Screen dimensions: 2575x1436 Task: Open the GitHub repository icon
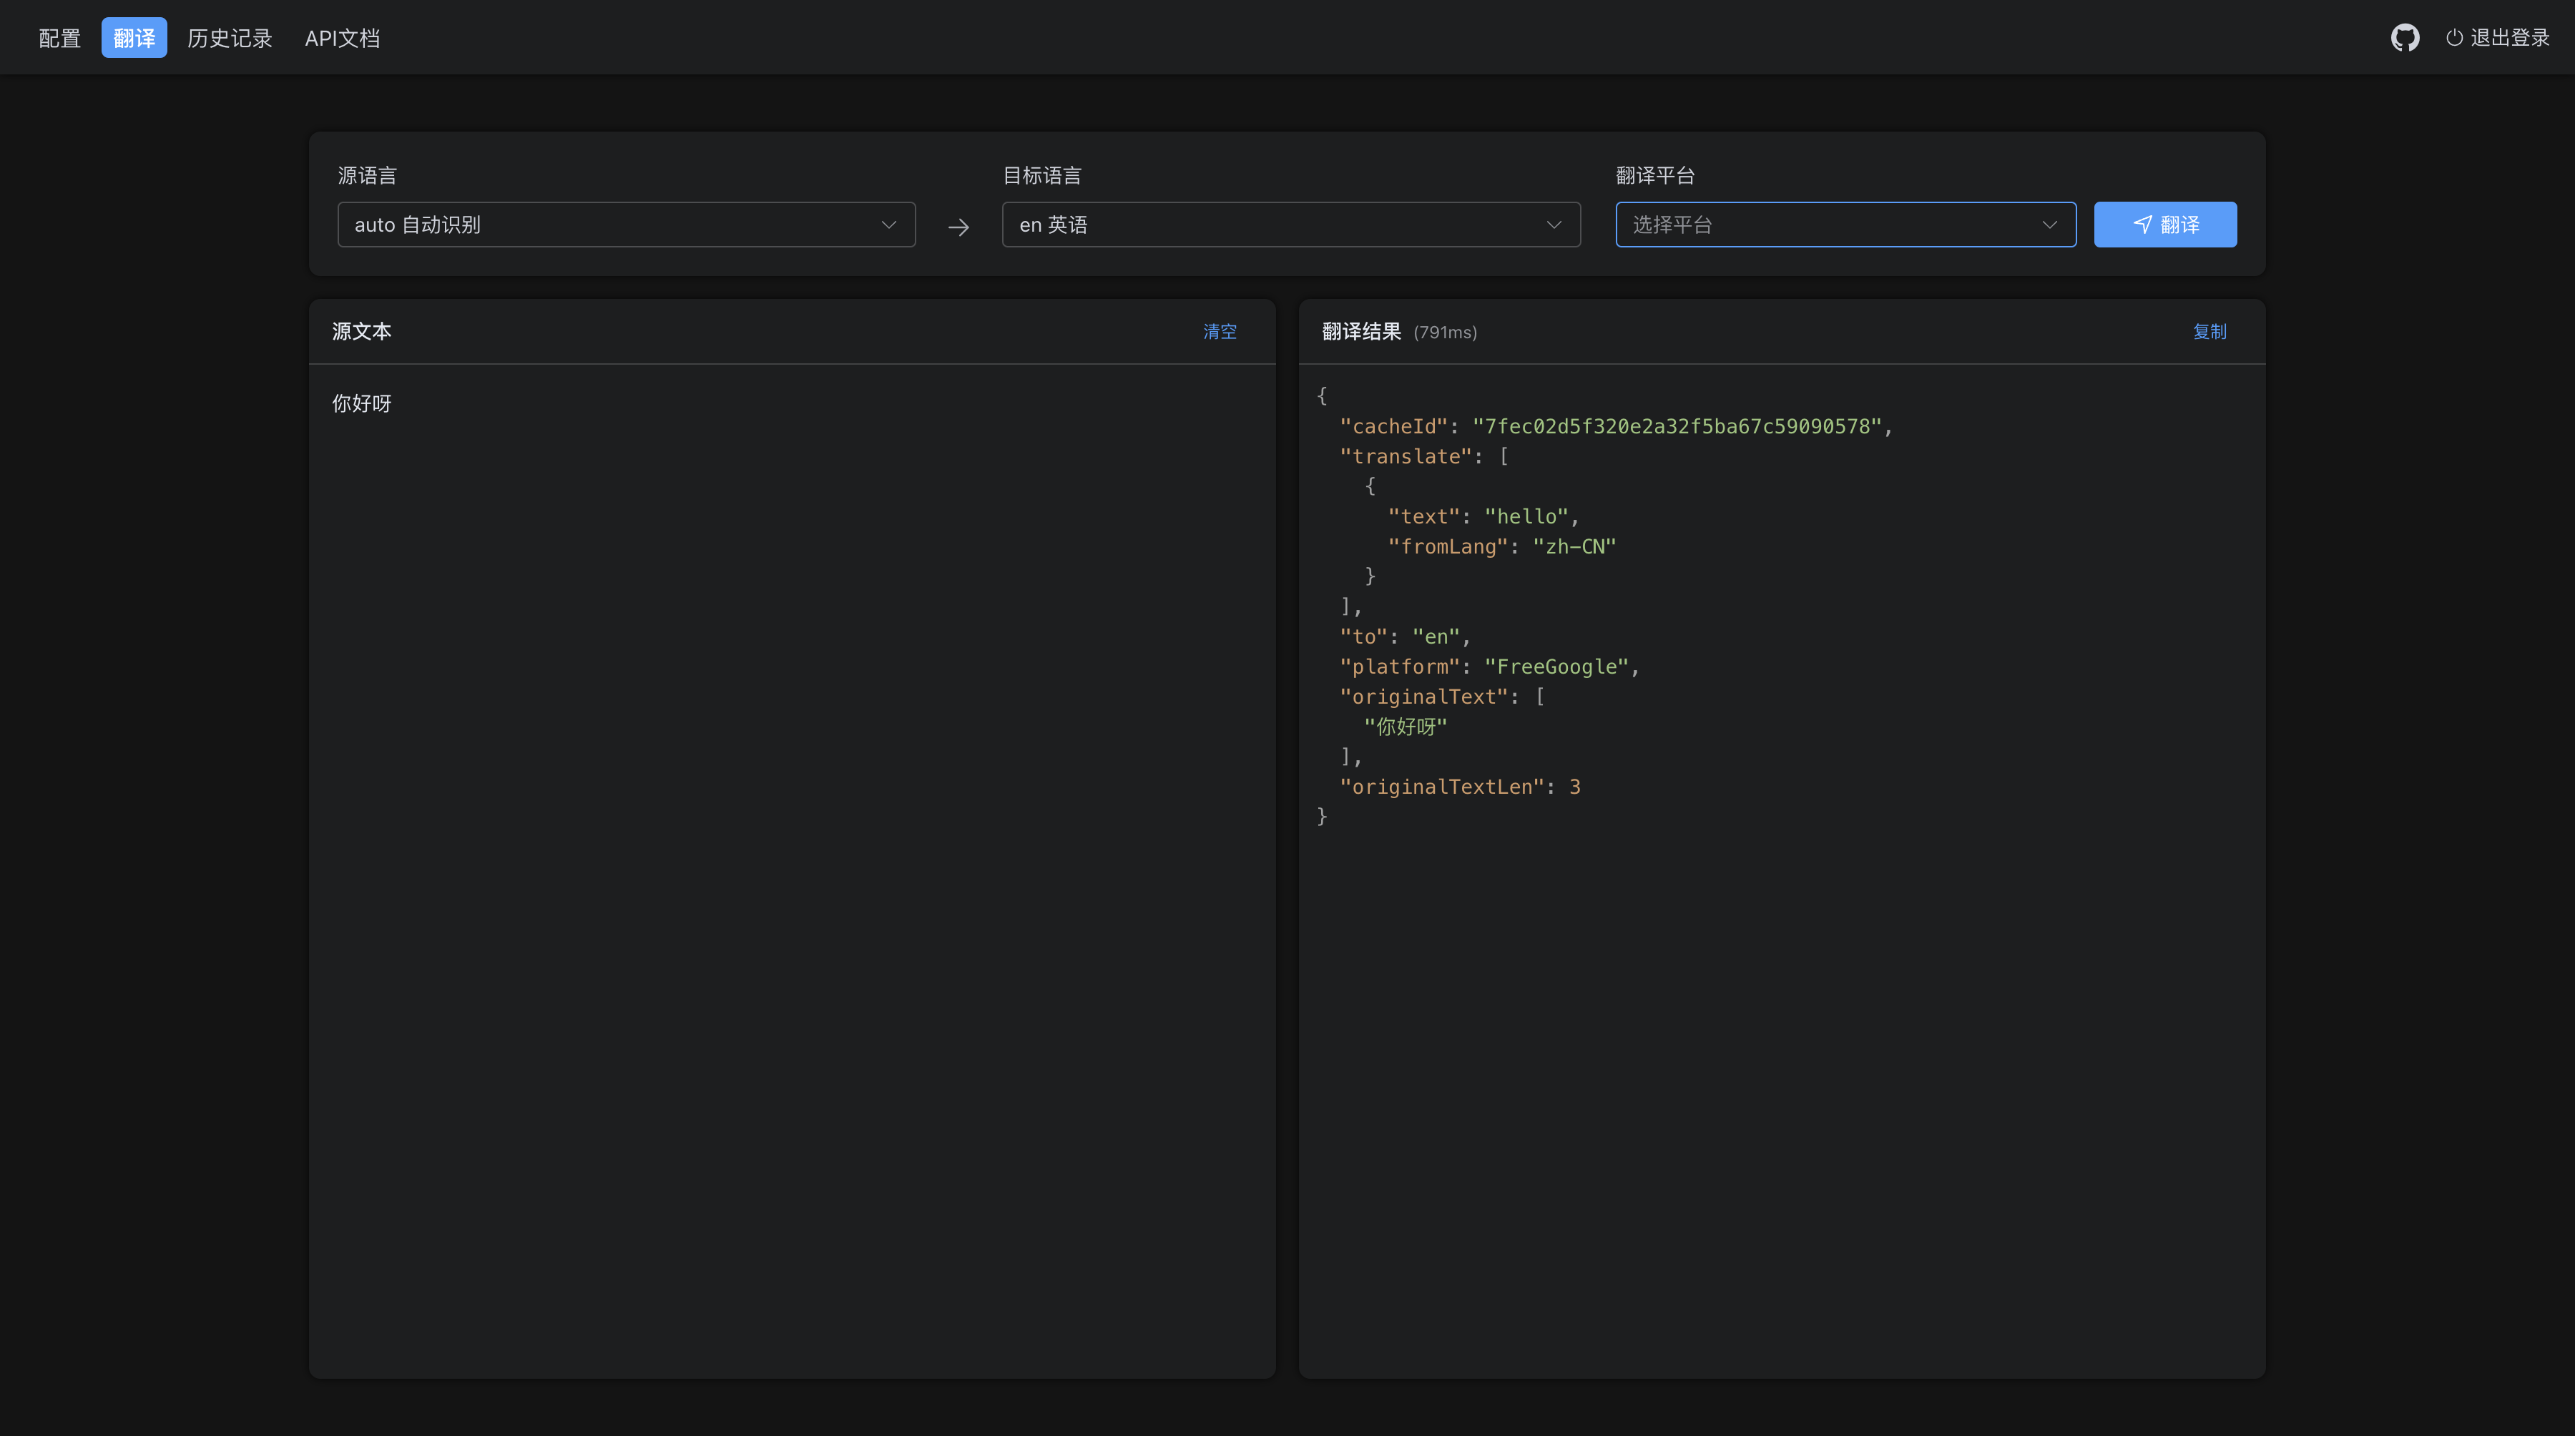click(x=2404, y=38)
